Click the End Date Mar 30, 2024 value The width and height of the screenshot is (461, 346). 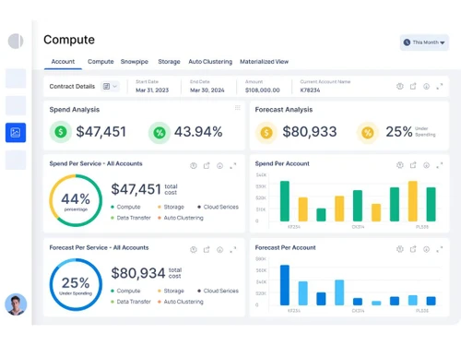pyautogui.click(x=207, y=90)
